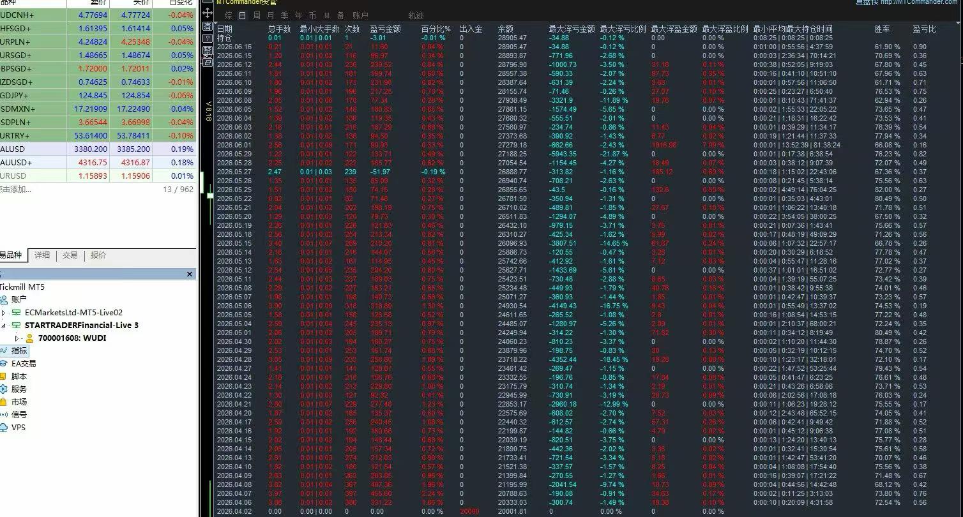Click the overlapping windows restore icon

[x=208, y=63]
